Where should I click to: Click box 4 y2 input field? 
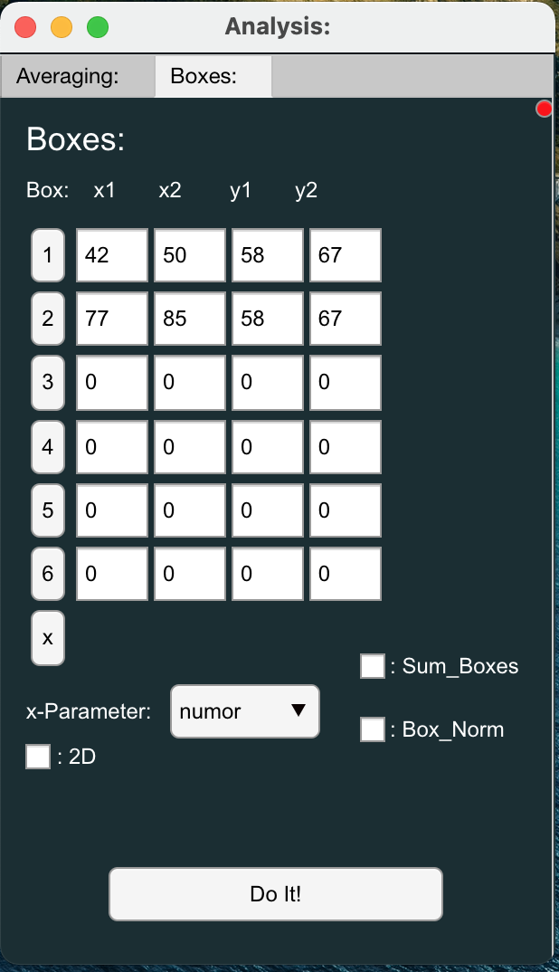pos(346,447)
